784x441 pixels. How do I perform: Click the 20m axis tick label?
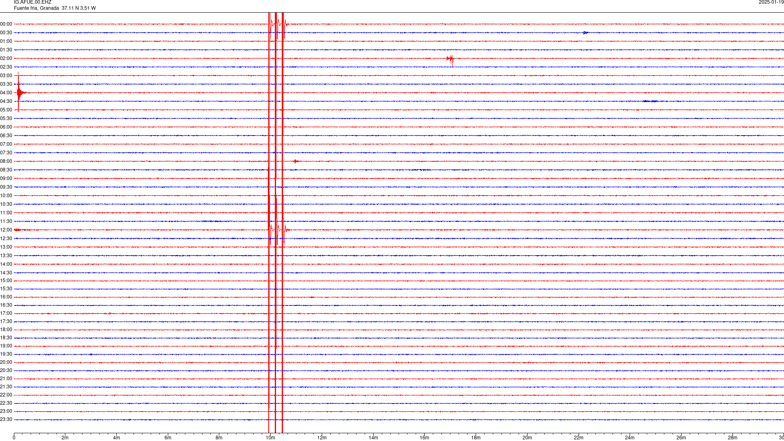pos(527,438)
